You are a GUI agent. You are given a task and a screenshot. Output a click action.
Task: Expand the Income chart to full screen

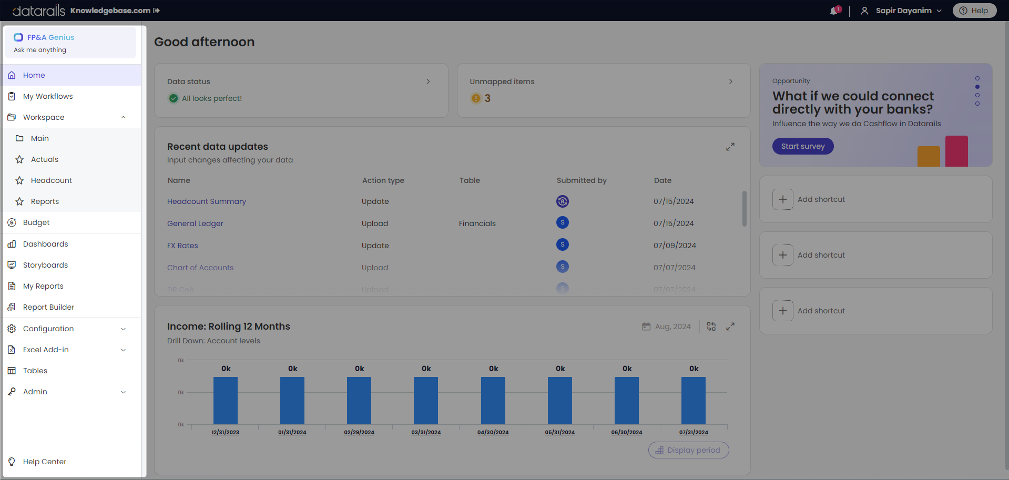(730, 326)
